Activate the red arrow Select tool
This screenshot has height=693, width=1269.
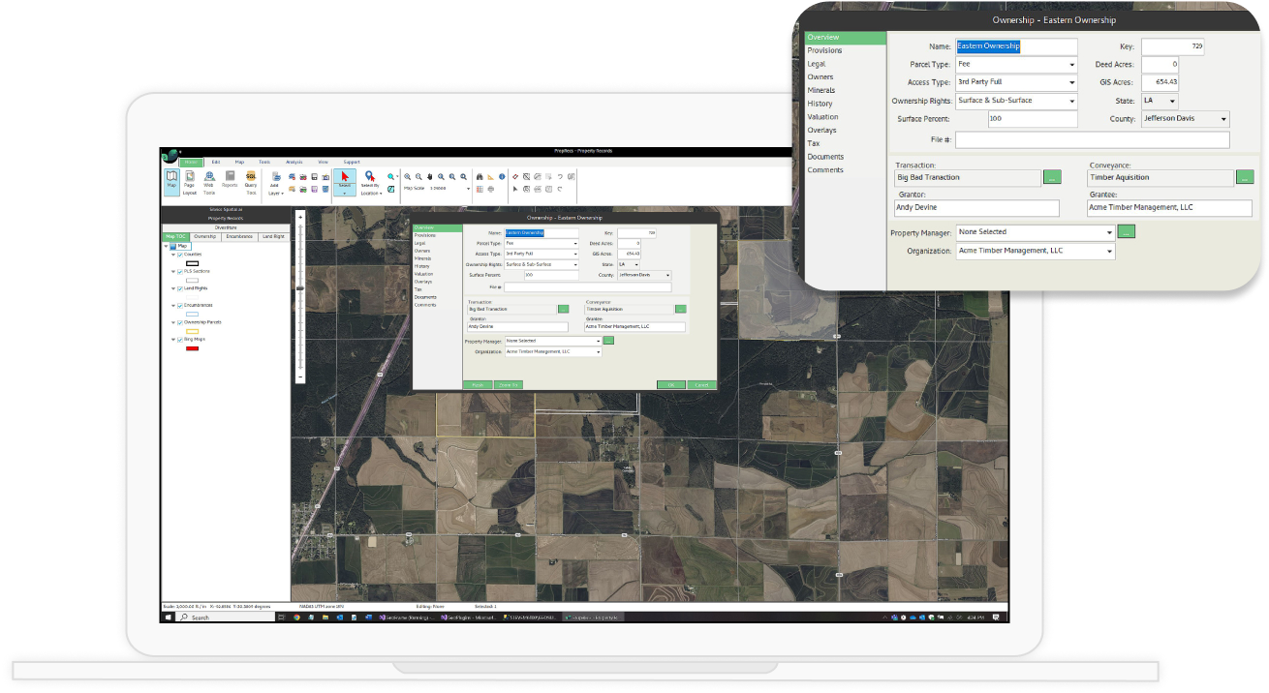click(345, 182)
